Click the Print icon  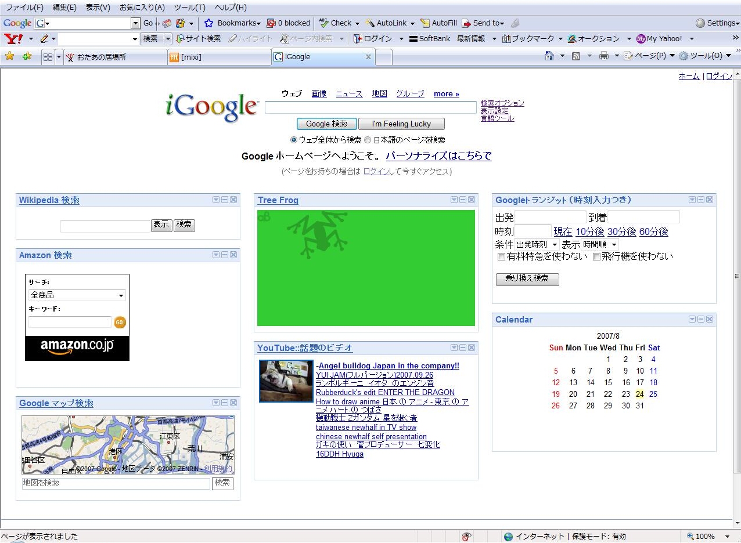(603, 56)
